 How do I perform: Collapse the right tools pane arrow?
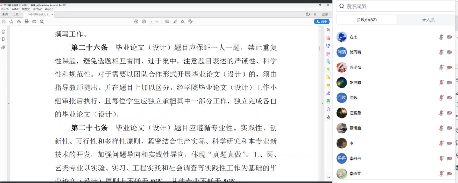point(323,103)
